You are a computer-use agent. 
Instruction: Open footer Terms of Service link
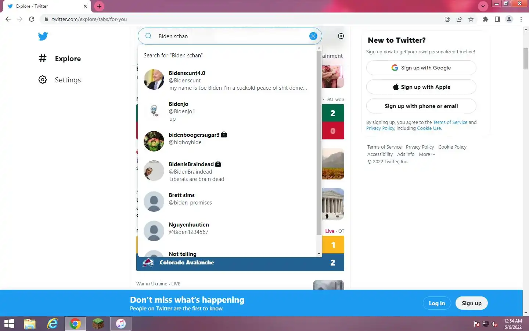[384, 147]
